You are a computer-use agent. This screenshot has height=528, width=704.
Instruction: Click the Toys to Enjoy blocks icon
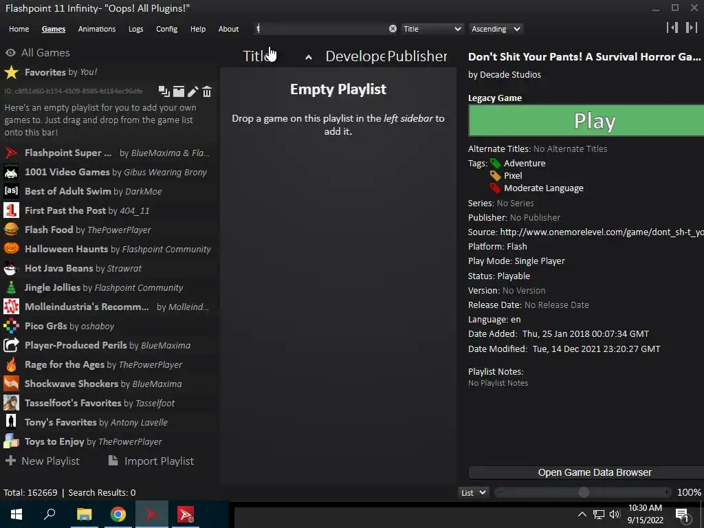[x=11, y=442]
